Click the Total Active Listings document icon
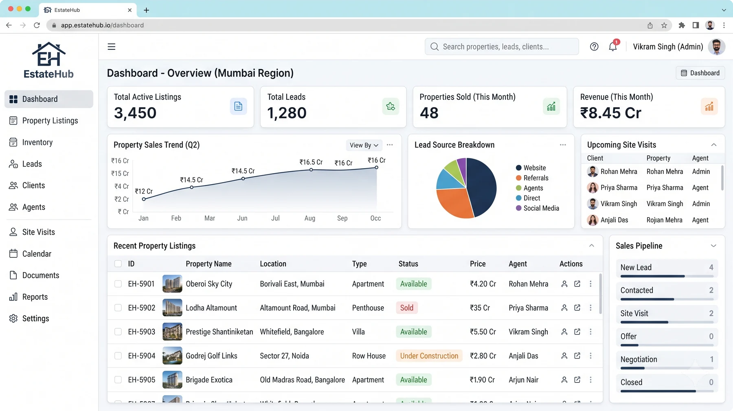This screenshot has width=733, height=411. (238, 106)
